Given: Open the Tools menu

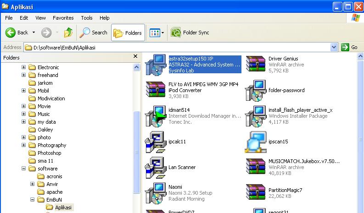Looking at the screenshot, I should [x=87, y=18].
